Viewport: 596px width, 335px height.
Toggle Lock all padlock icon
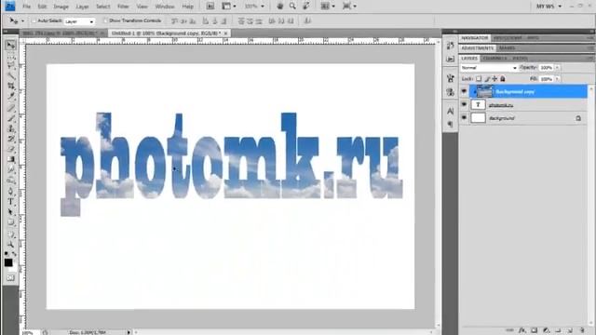503,78
